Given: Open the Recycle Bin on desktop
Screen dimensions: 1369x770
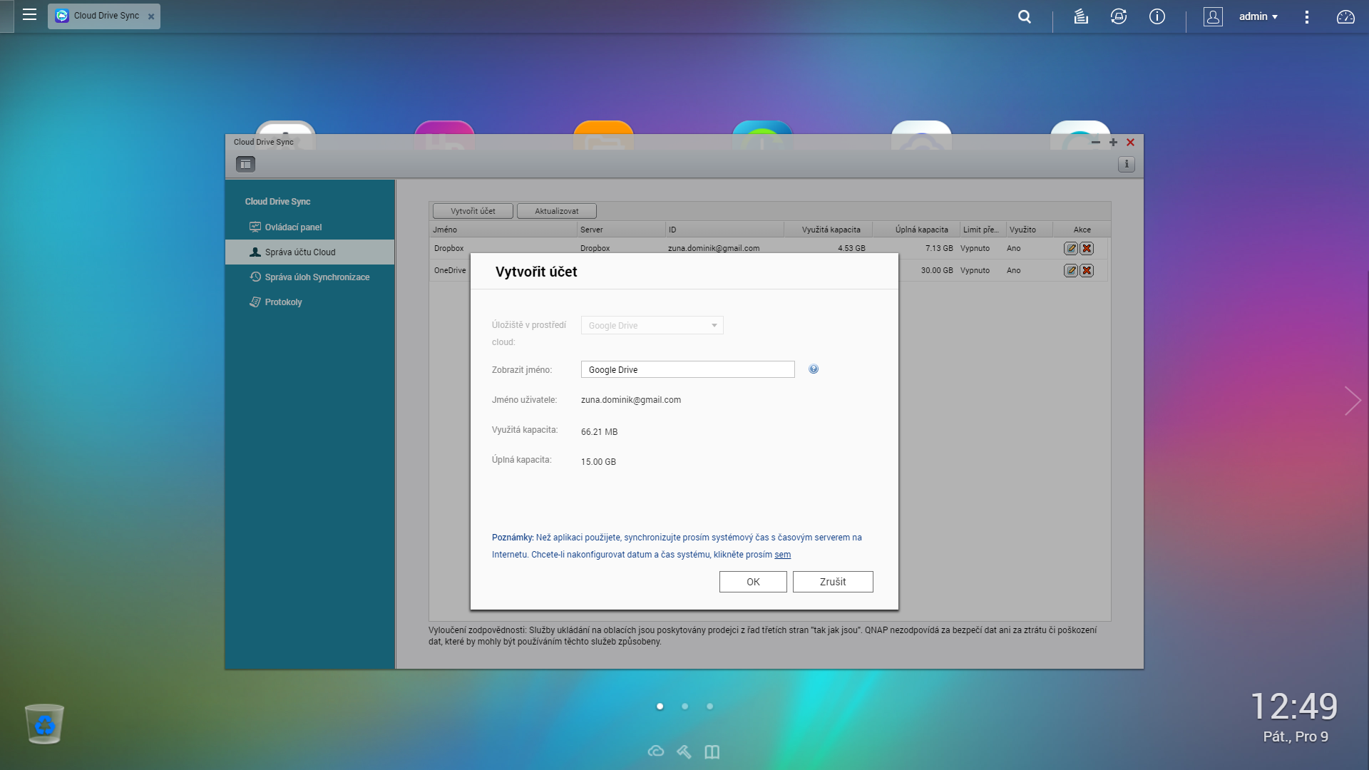Looking at the screenshot, I should coord(44,724).
